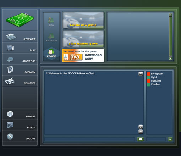Click Start training game button

pos(83,39)
